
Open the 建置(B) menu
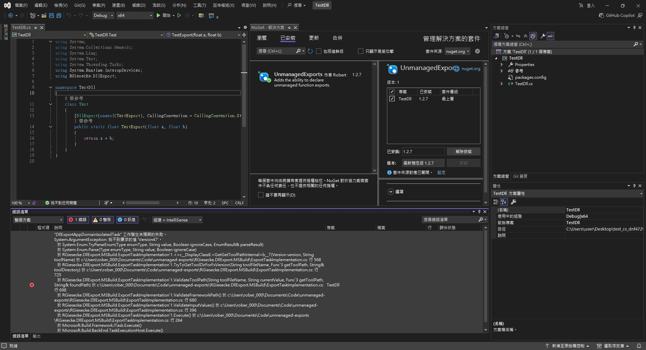coord(118,5)
